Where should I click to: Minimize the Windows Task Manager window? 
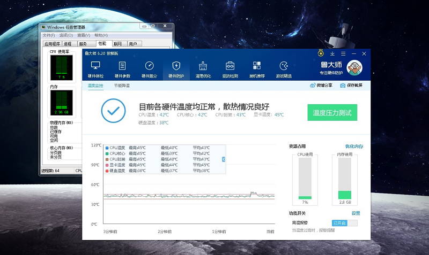[144, 26]
